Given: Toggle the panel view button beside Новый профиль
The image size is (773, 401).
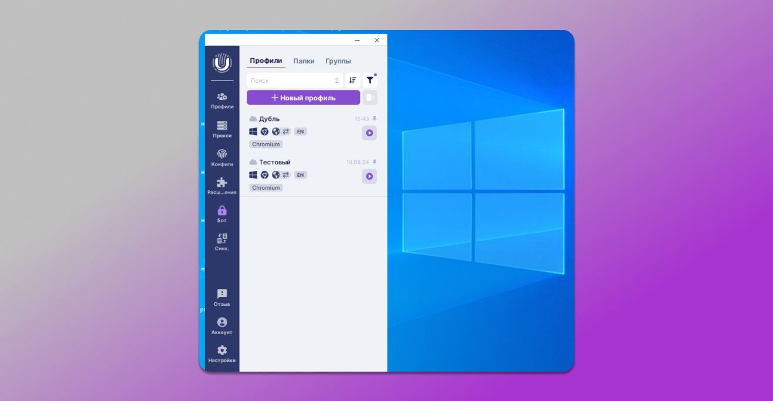Looking at the screenshot, I should 369,97.
